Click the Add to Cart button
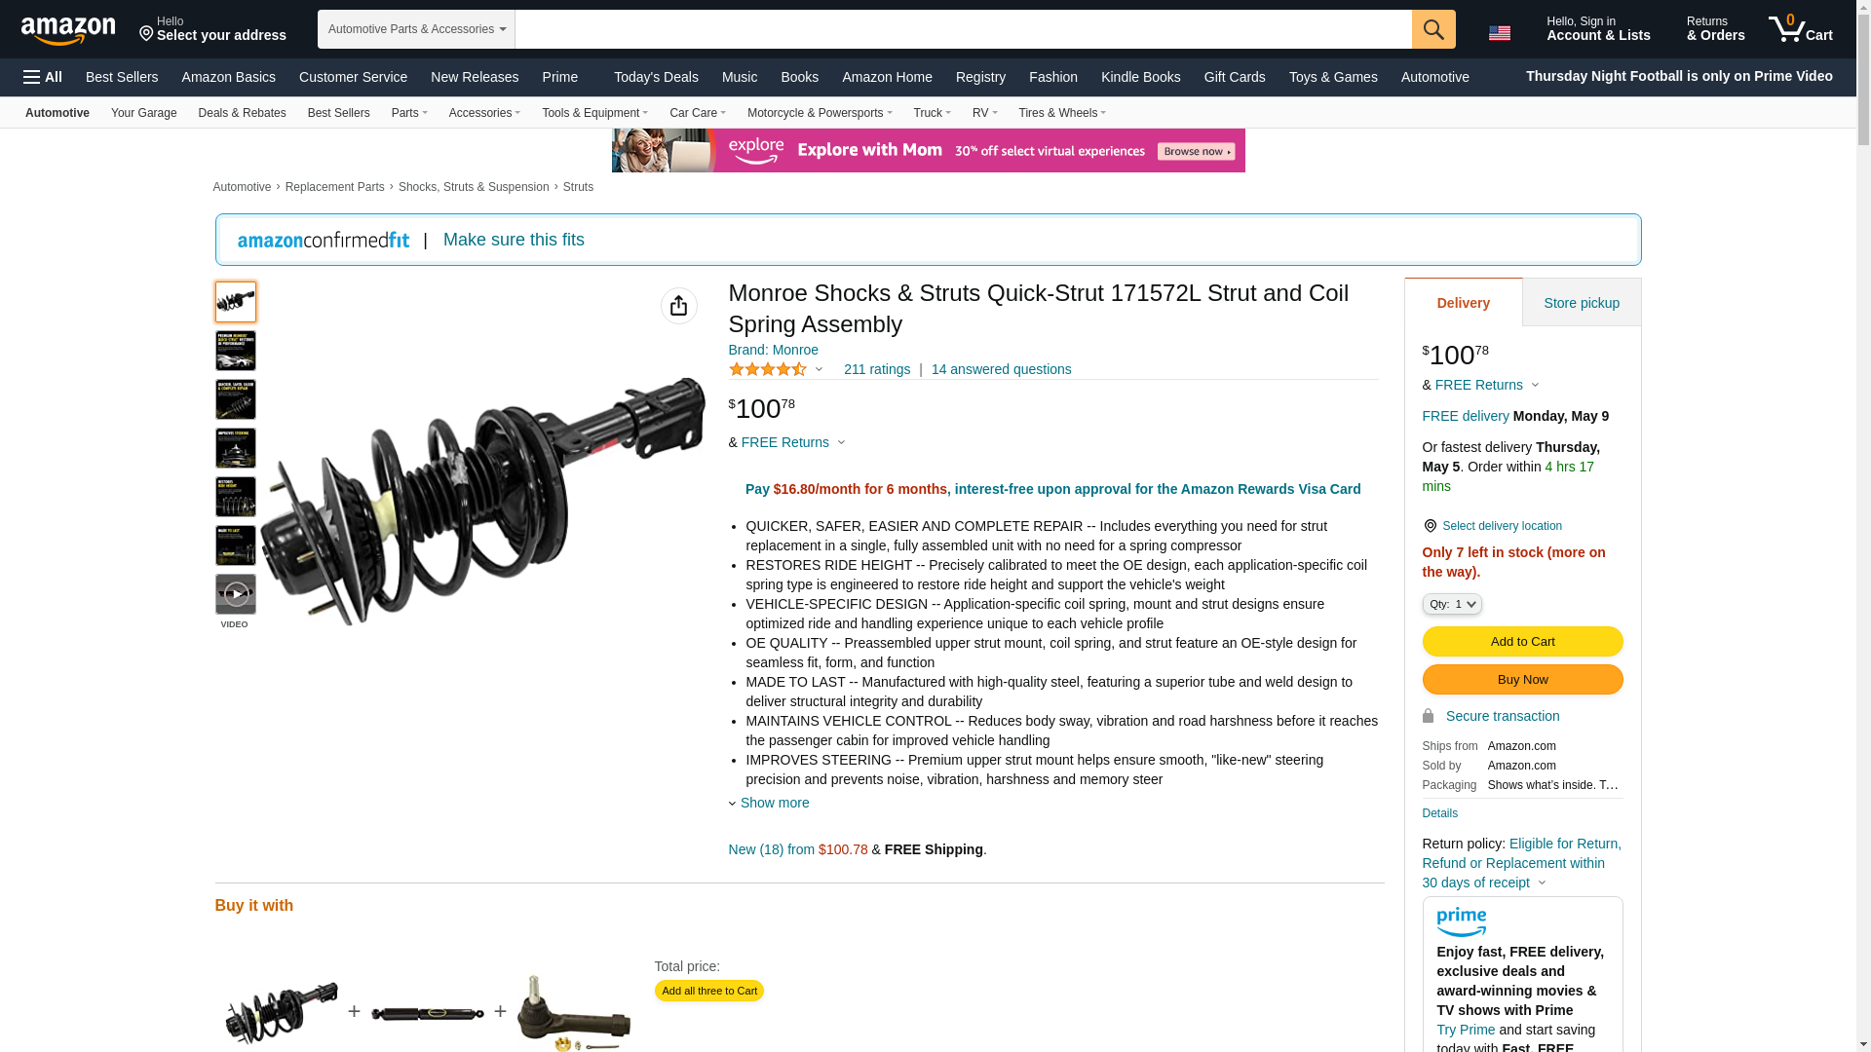The height and width of the screenshot is (1052, 1871). (x=1522, y=641)
